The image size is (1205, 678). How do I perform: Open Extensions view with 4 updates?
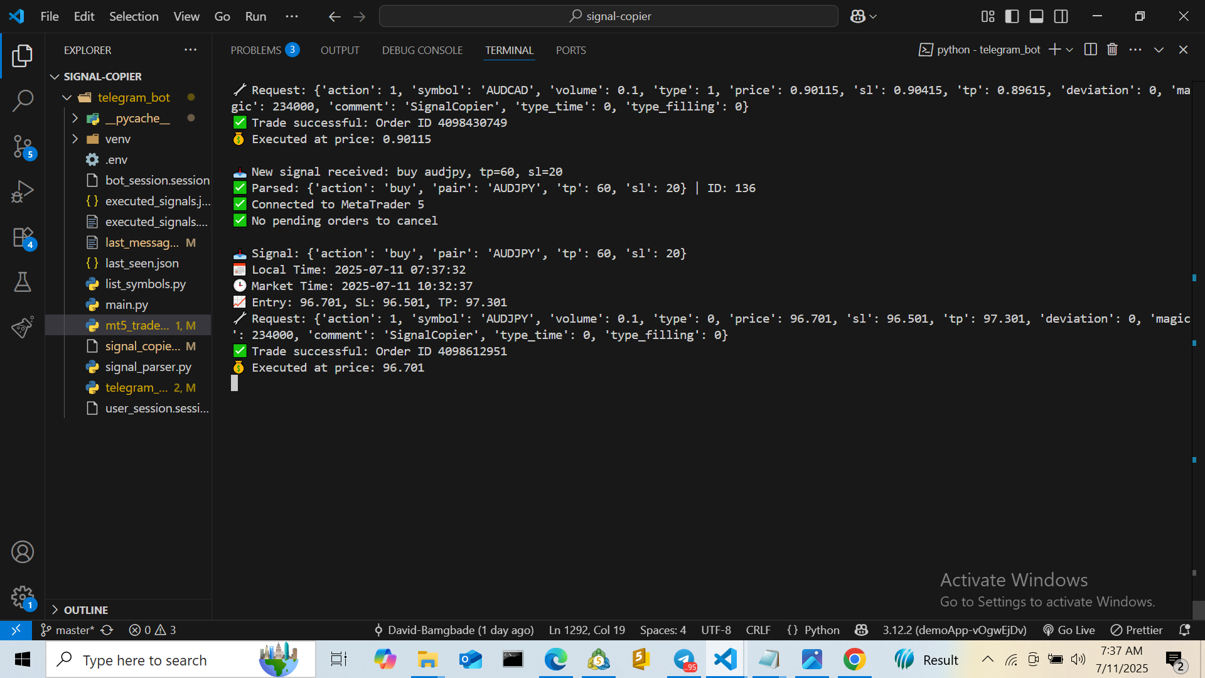click(23, 237)
